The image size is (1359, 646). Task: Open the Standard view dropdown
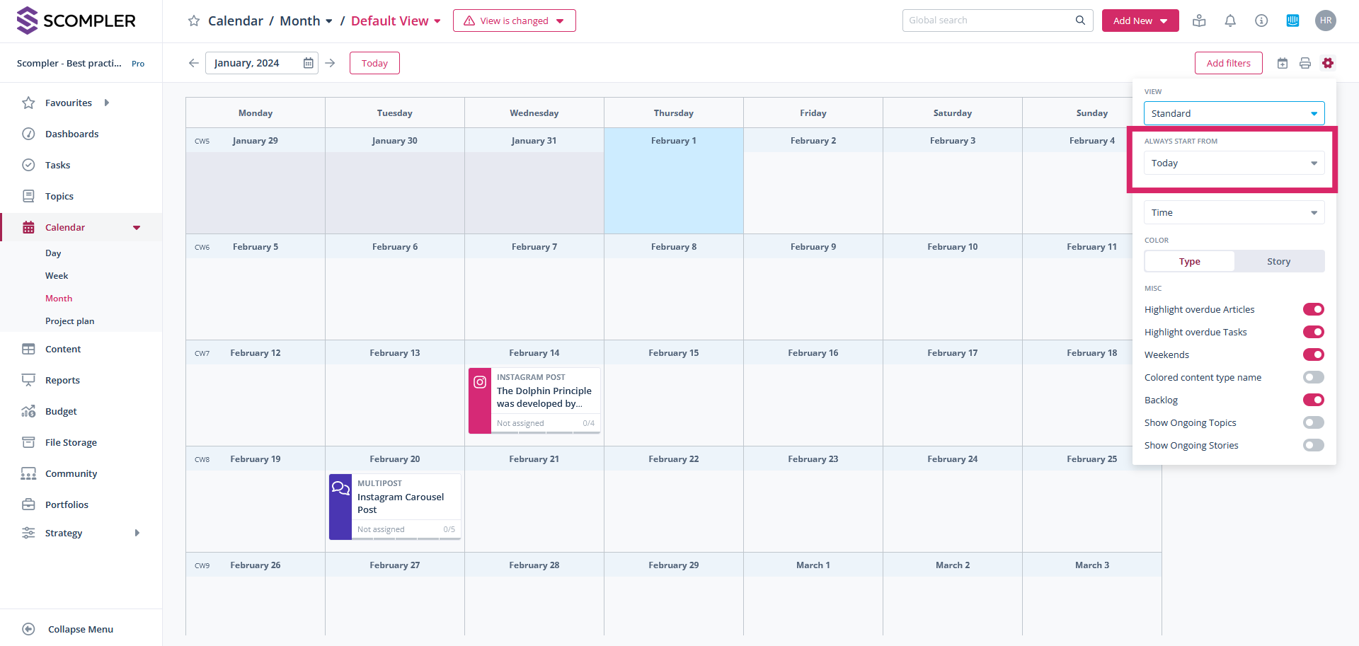click(1234, 113)
